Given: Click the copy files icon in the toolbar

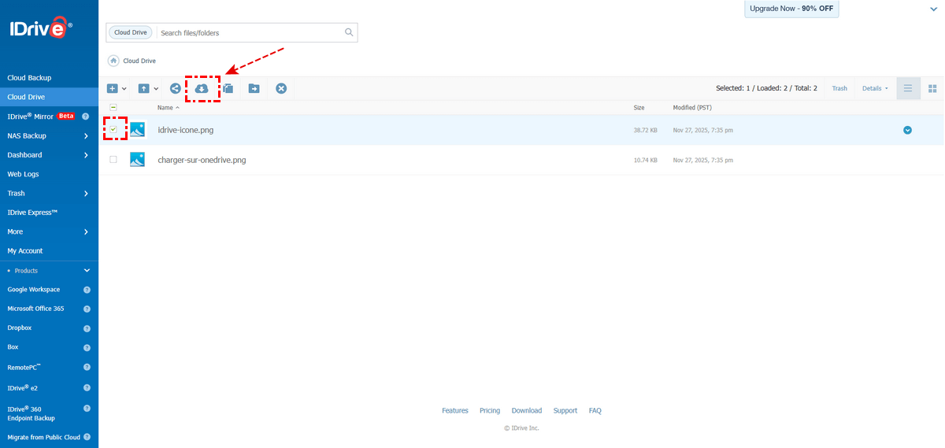Looking at the screenshot, I should pyautogui.click(x=228, y=89).
